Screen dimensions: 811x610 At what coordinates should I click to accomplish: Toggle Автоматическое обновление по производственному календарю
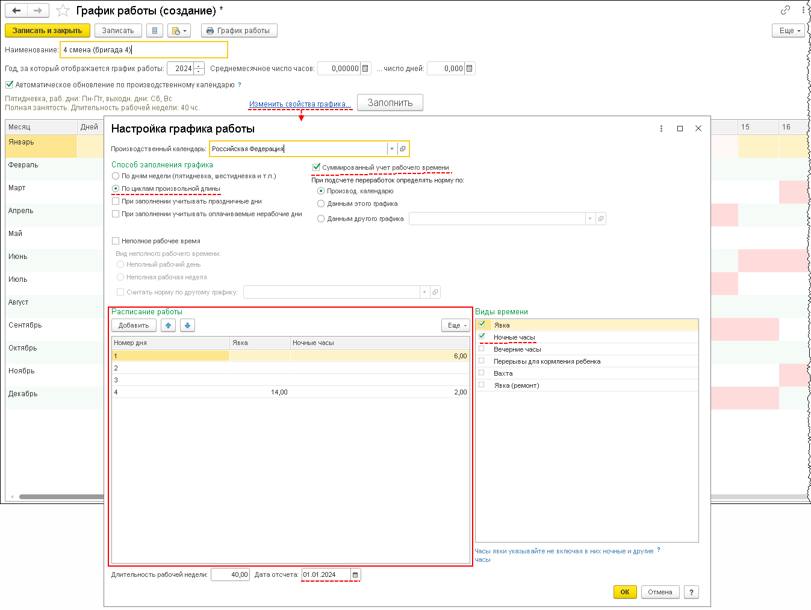click(9, 85)
